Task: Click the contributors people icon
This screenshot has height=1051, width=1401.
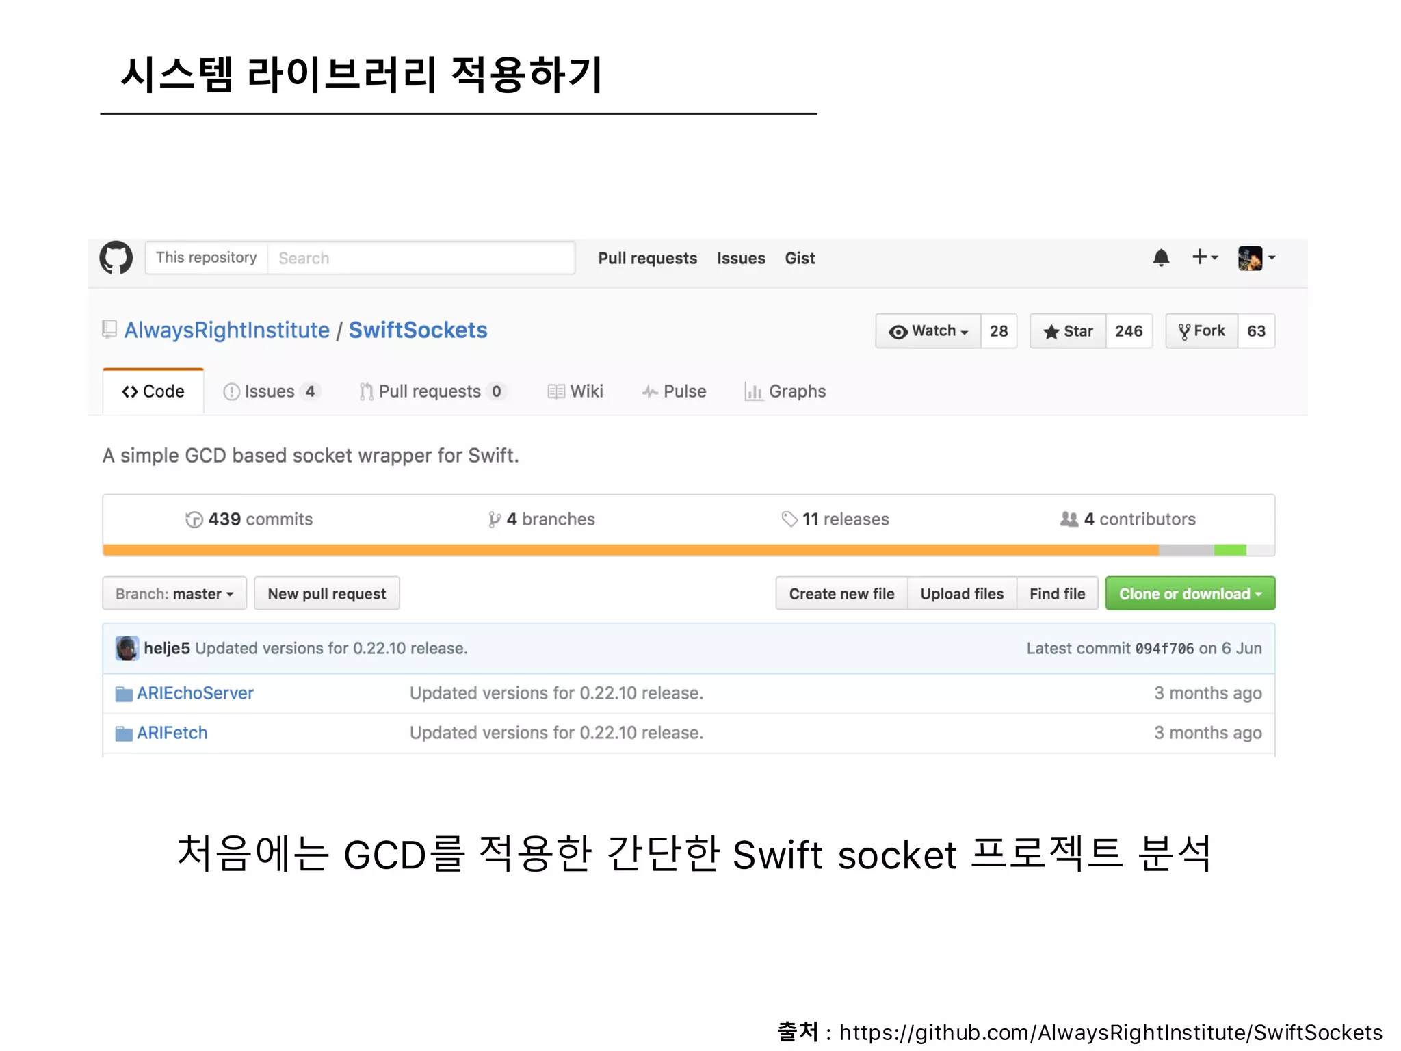Action: [1069, 519]
